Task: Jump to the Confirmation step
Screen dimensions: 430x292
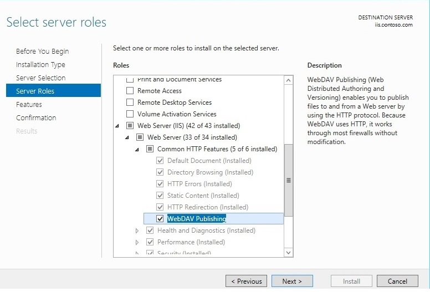Action: coord(36,117)
